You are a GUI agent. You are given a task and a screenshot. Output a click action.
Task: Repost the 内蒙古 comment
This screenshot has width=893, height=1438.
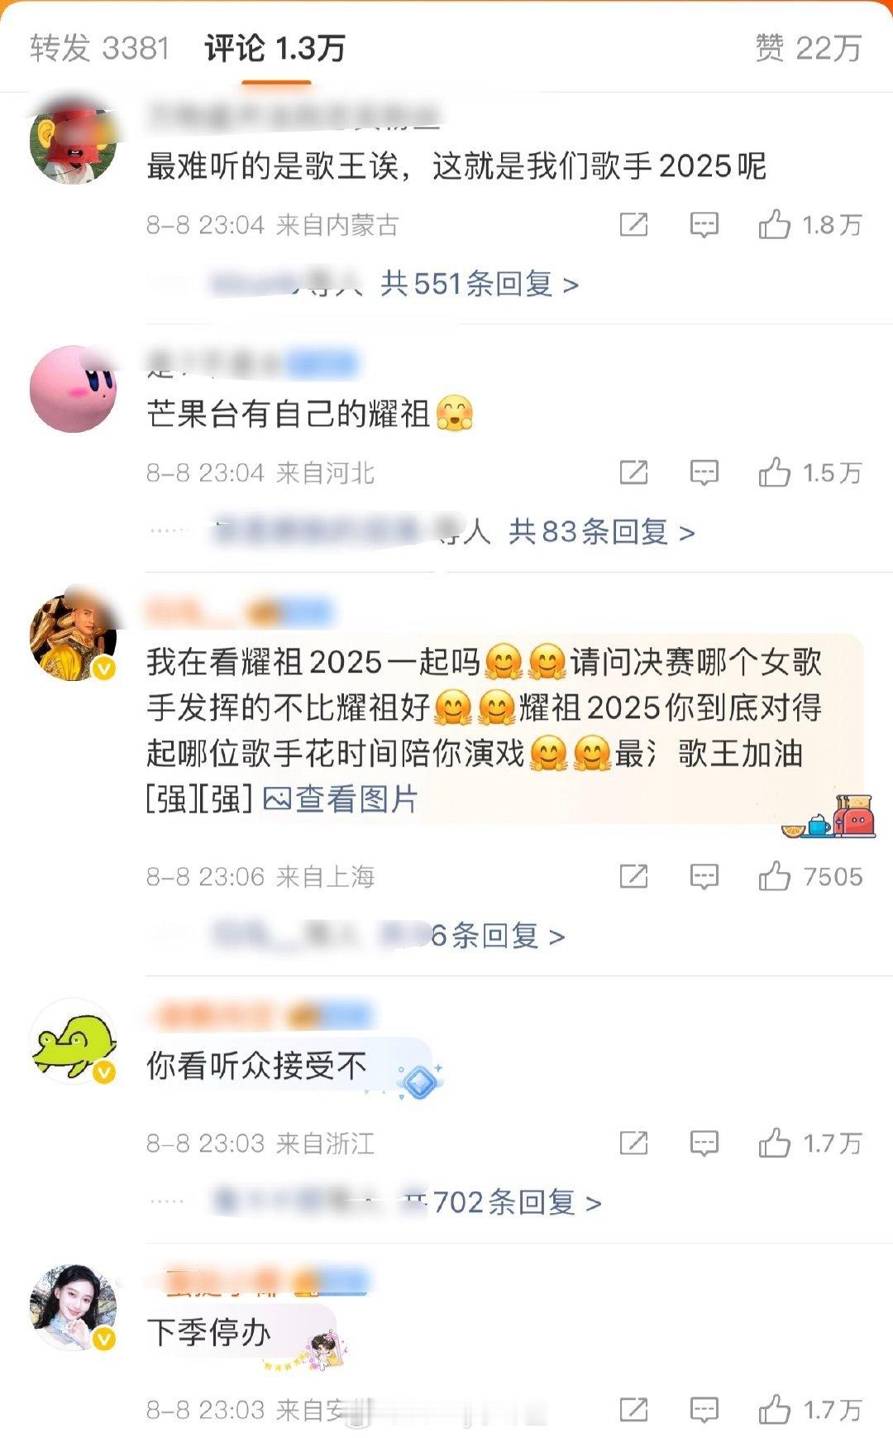click(x=633, y=224)
